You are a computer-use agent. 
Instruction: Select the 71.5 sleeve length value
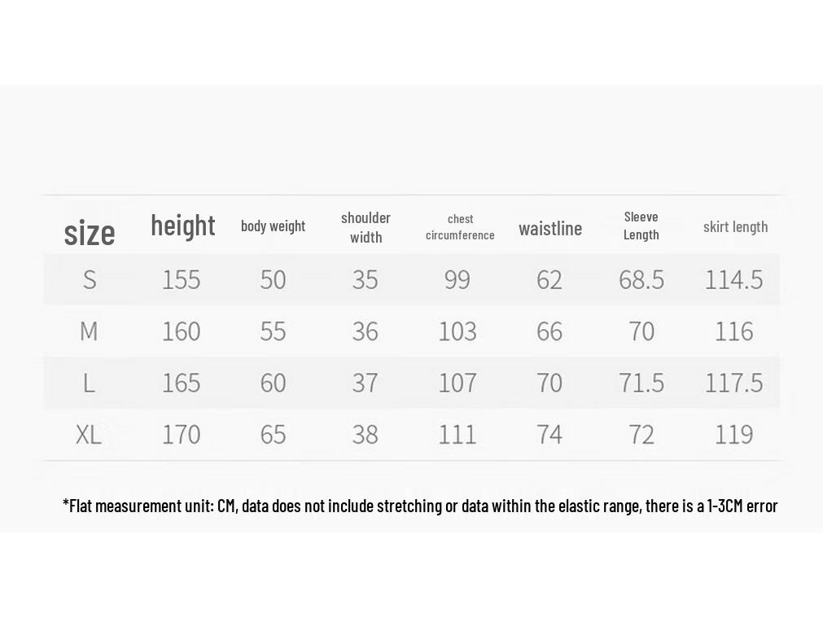641,383
